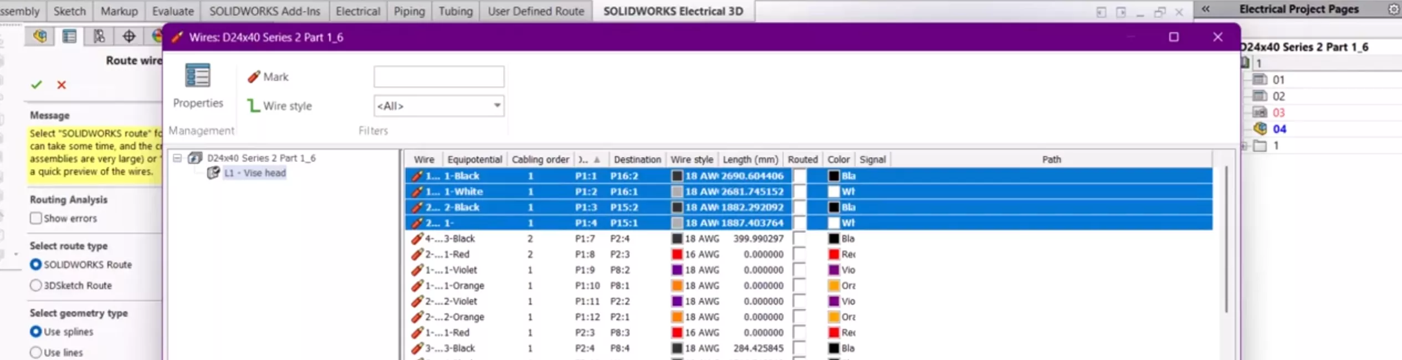Open the FeatureManager design tree tab icon
The image size is (1402, 360).
[x=39, y=37]
